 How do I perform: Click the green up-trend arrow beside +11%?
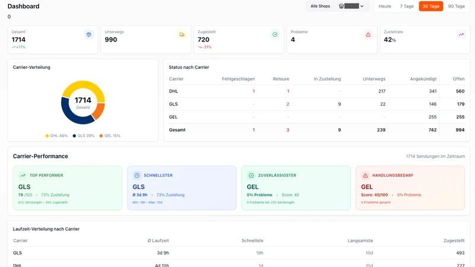pyautogui.click(x=13, y=47)
